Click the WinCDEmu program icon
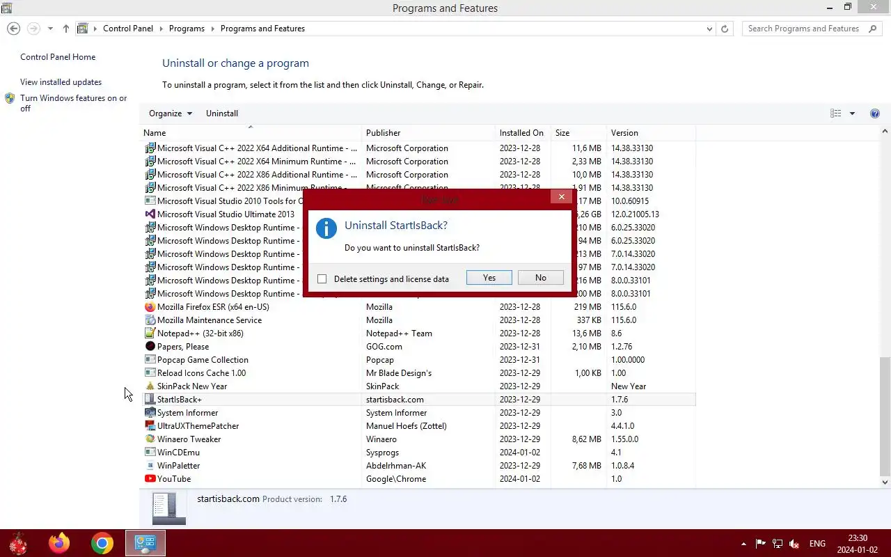This screenshot has width=891, height=557. pyautogui.click(x=150, y=453)
